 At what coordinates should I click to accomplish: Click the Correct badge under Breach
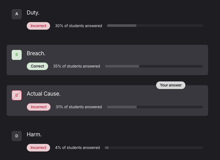[x=37, y=66]
